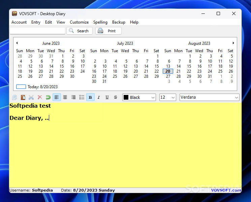Toggle left text alignment
Viewport: 251px width, 202px height.
coord(57,97)
